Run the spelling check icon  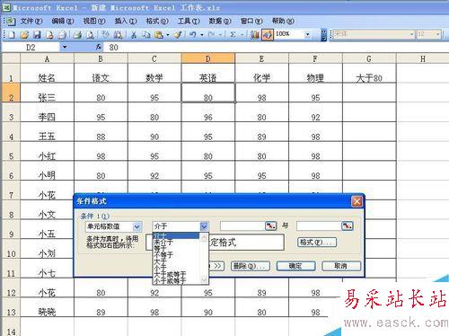105,35
